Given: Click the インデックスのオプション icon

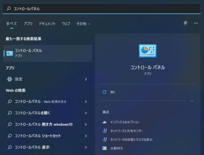Looking at the screenshot, I should [104, 122].
